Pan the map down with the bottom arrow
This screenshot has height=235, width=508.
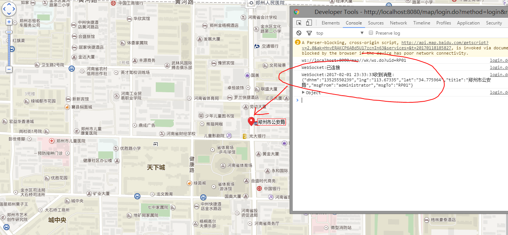point(9,14)
